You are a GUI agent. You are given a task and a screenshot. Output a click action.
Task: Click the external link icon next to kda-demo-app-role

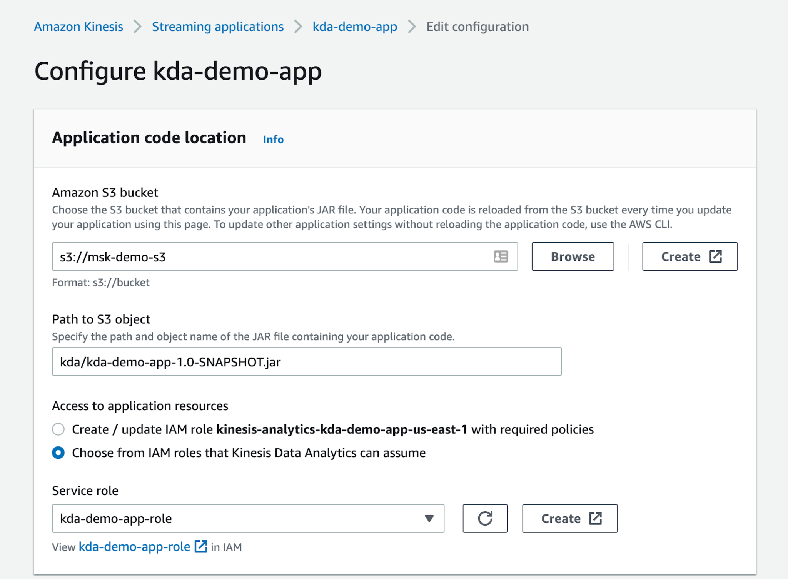click(x=201, y=547)
